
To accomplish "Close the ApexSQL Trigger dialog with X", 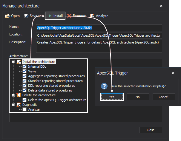I will 173,73.
